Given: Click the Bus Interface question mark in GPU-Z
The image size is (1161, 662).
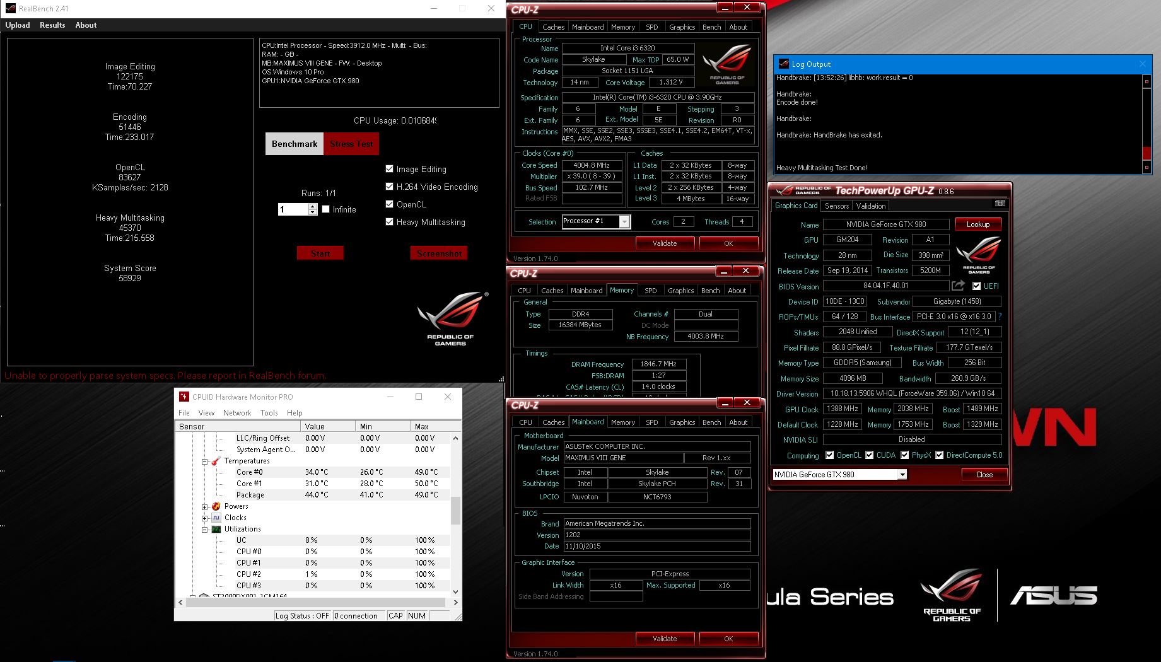Looking at the screenshot, I should click(1000, 316).
